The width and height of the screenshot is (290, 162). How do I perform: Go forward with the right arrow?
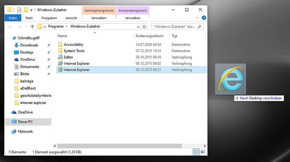pos(19,27)
